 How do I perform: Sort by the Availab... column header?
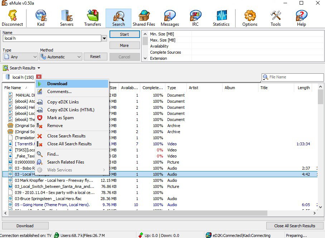click(130, 88)
